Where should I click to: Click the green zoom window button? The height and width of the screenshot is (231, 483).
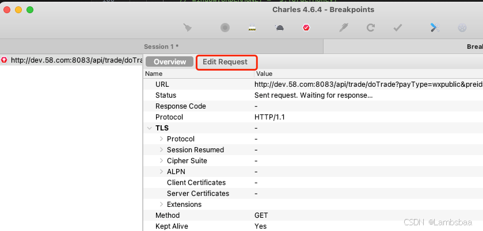[30, 10]
